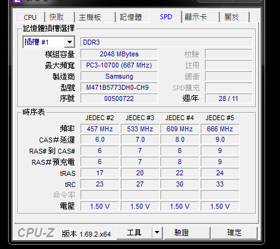
Task: Click the serial number 00500722
Action: click(x=119, y=98)
